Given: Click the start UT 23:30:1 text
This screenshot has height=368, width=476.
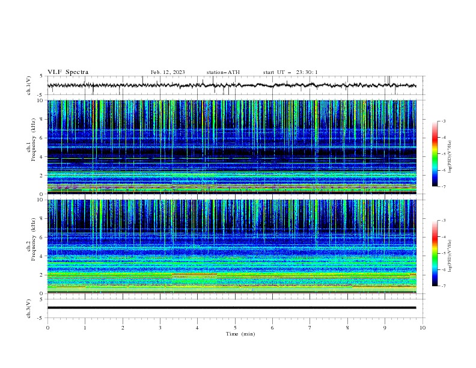Looking at the screenshot, I should [x=290, y=72].
